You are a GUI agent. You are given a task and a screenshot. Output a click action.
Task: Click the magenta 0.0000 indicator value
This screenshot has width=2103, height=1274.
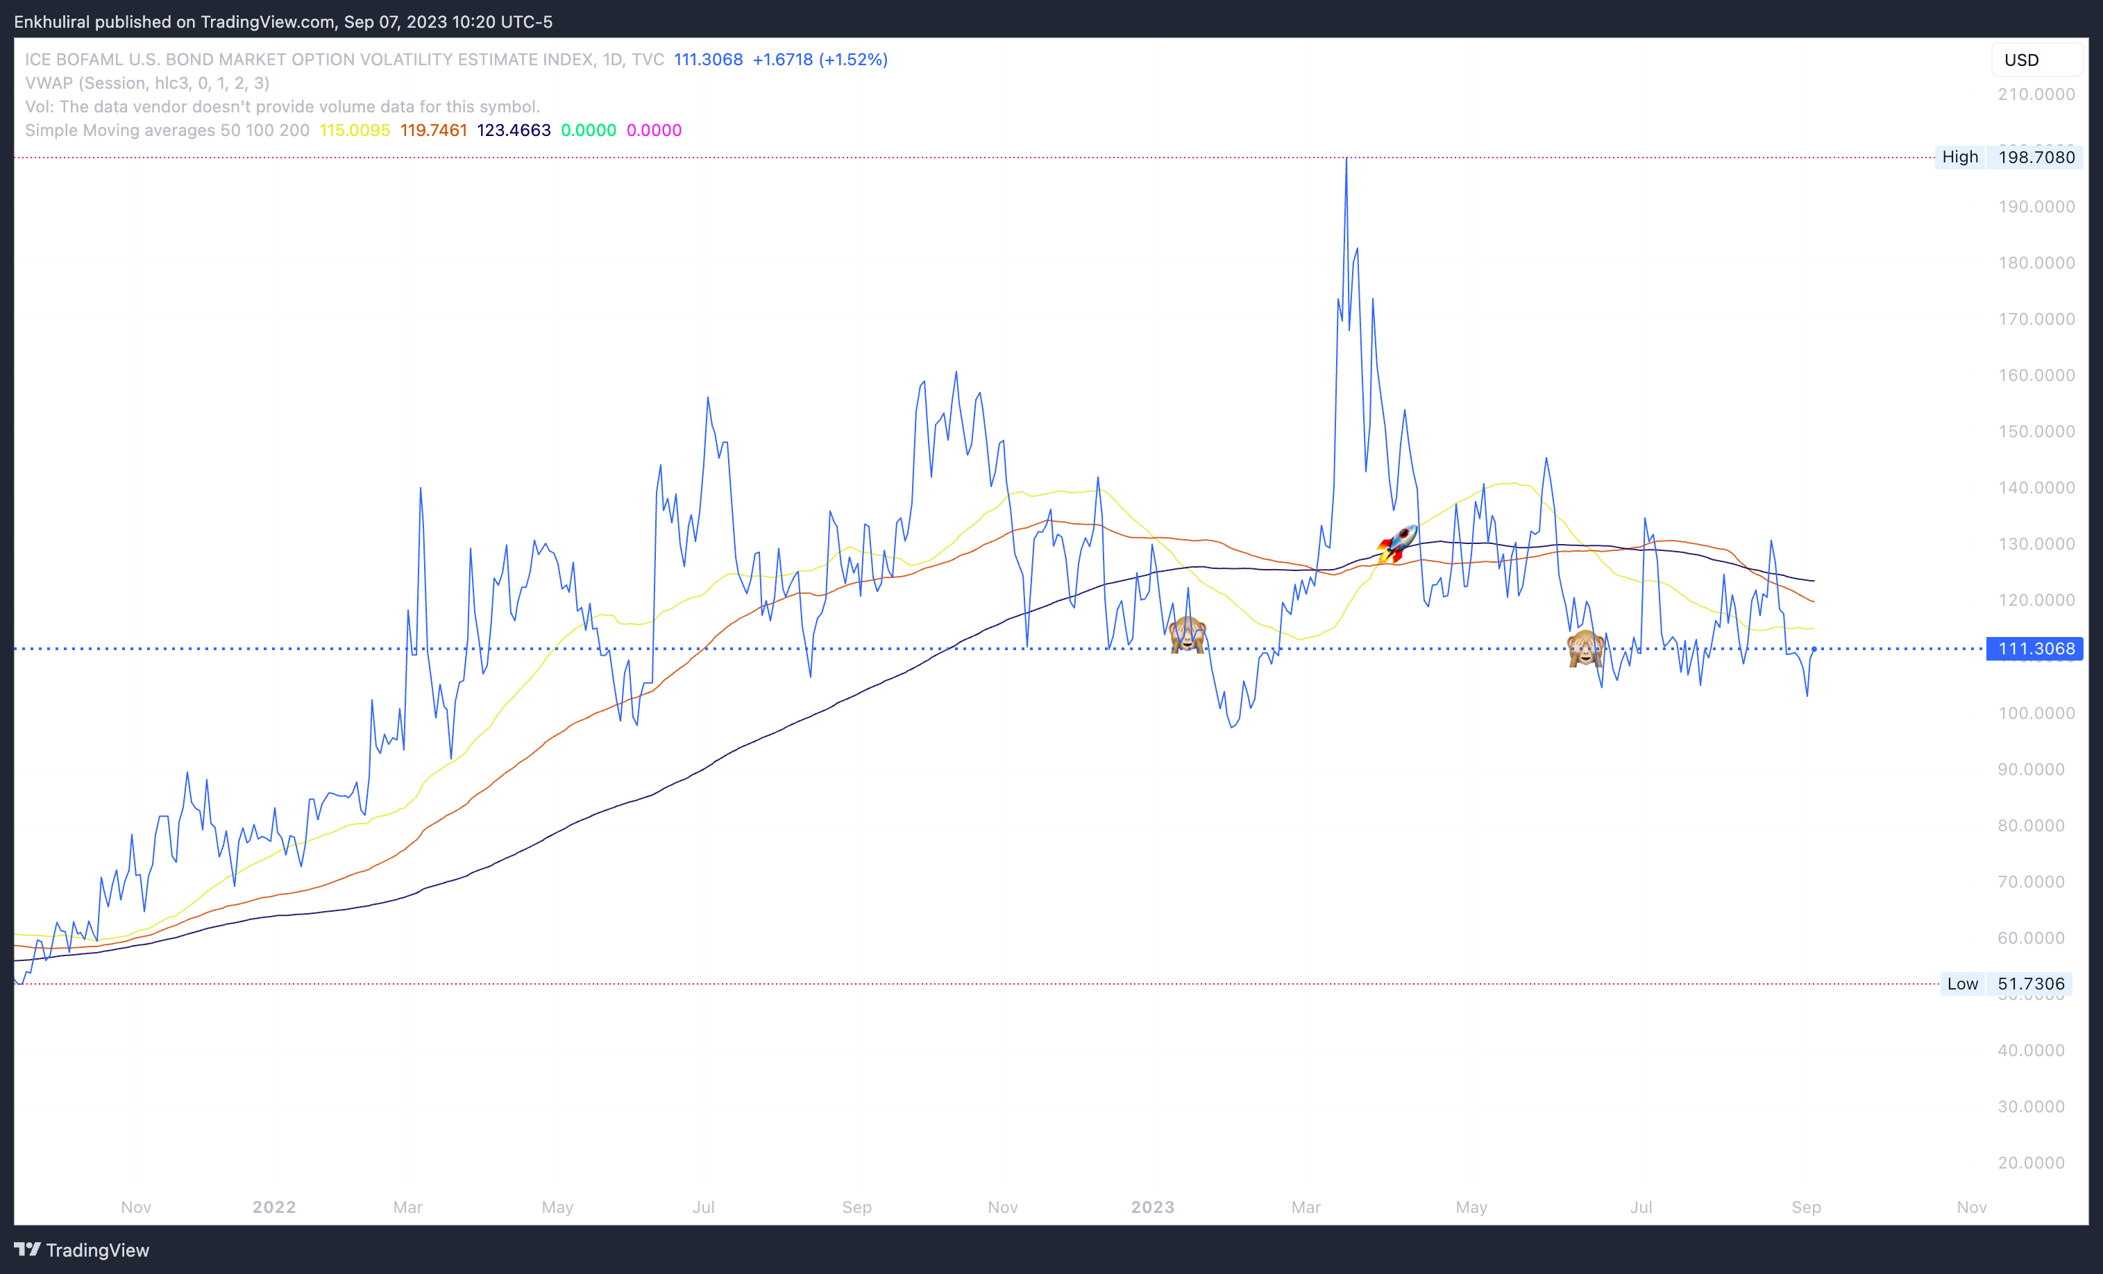pyautogui.click(x=654, y=130)
